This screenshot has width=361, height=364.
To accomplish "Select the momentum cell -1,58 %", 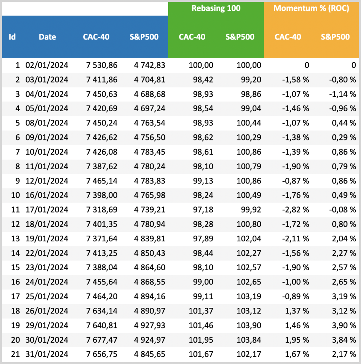I will coord(296,80).
